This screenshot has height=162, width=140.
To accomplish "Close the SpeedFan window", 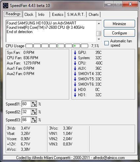I will 130,4.
